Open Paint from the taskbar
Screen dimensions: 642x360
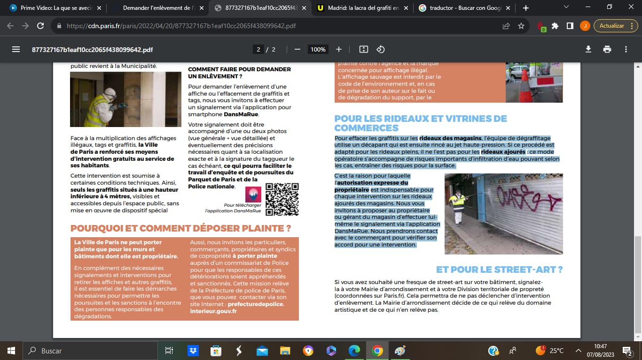pyautogui.click(x=400, y=351)
